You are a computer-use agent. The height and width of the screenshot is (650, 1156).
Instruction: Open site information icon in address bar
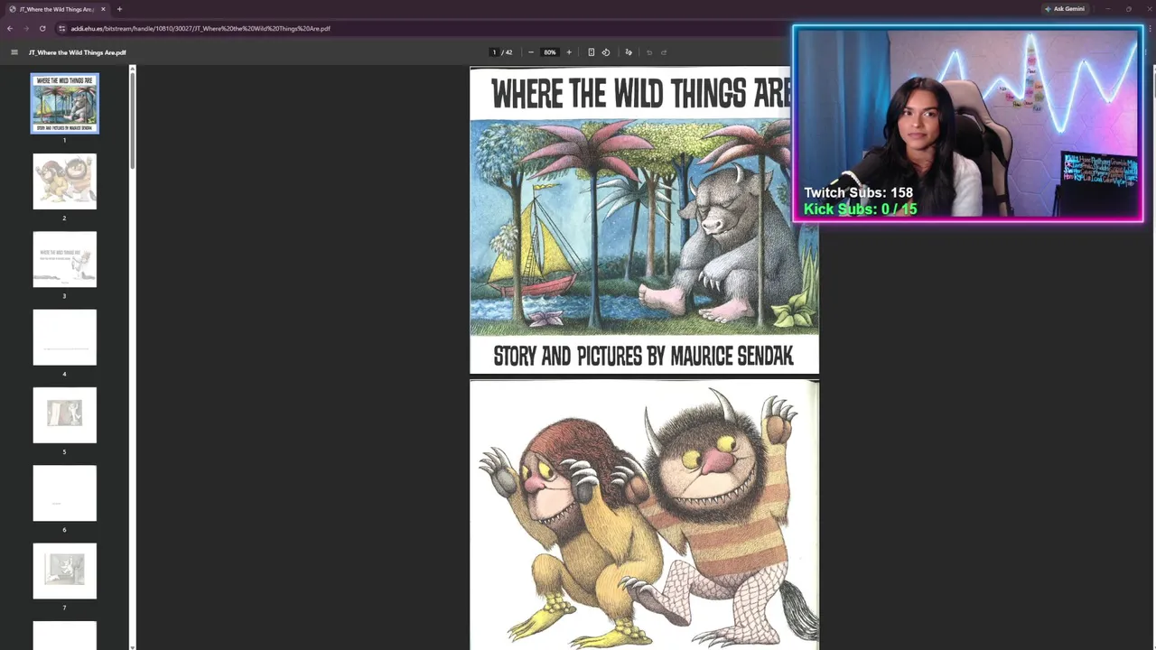(61, 28)
